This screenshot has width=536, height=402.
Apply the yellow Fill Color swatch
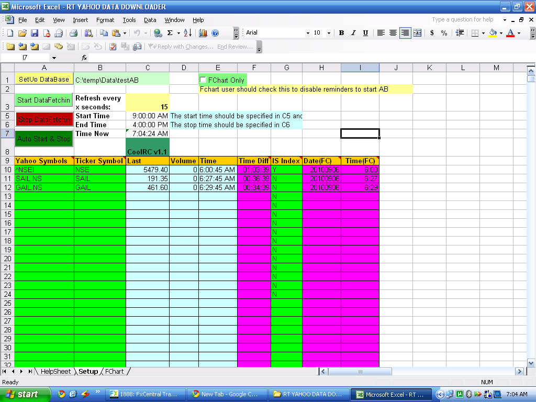(x=493, y=33)
